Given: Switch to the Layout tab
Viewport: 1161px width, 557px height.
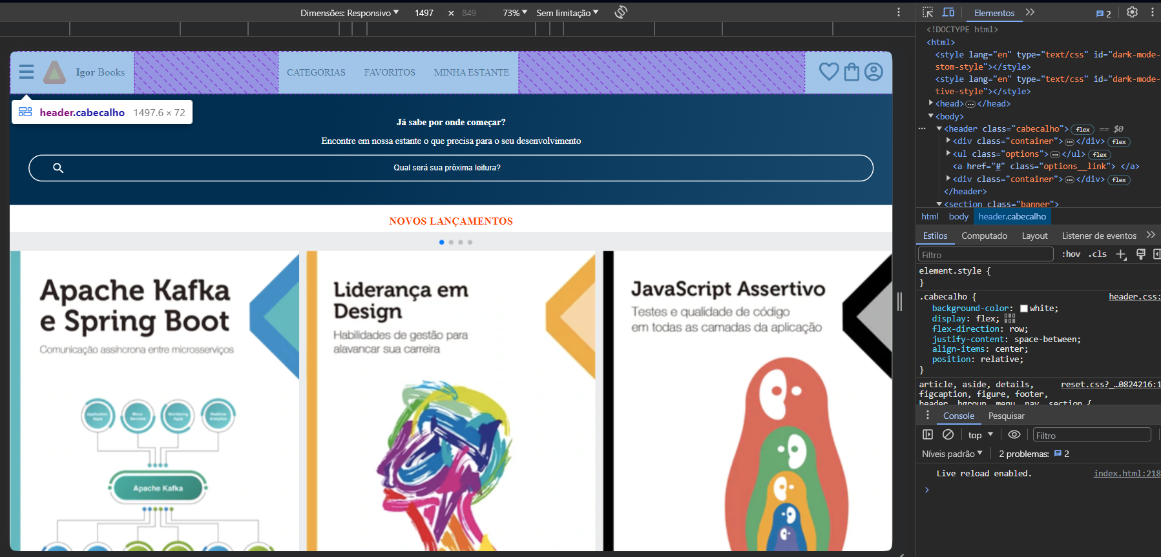Looking at the screenshot, I should coord(1034,236).
